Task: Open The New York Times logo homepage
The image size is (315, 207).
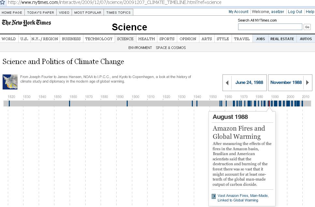Action: pos(26,23)
